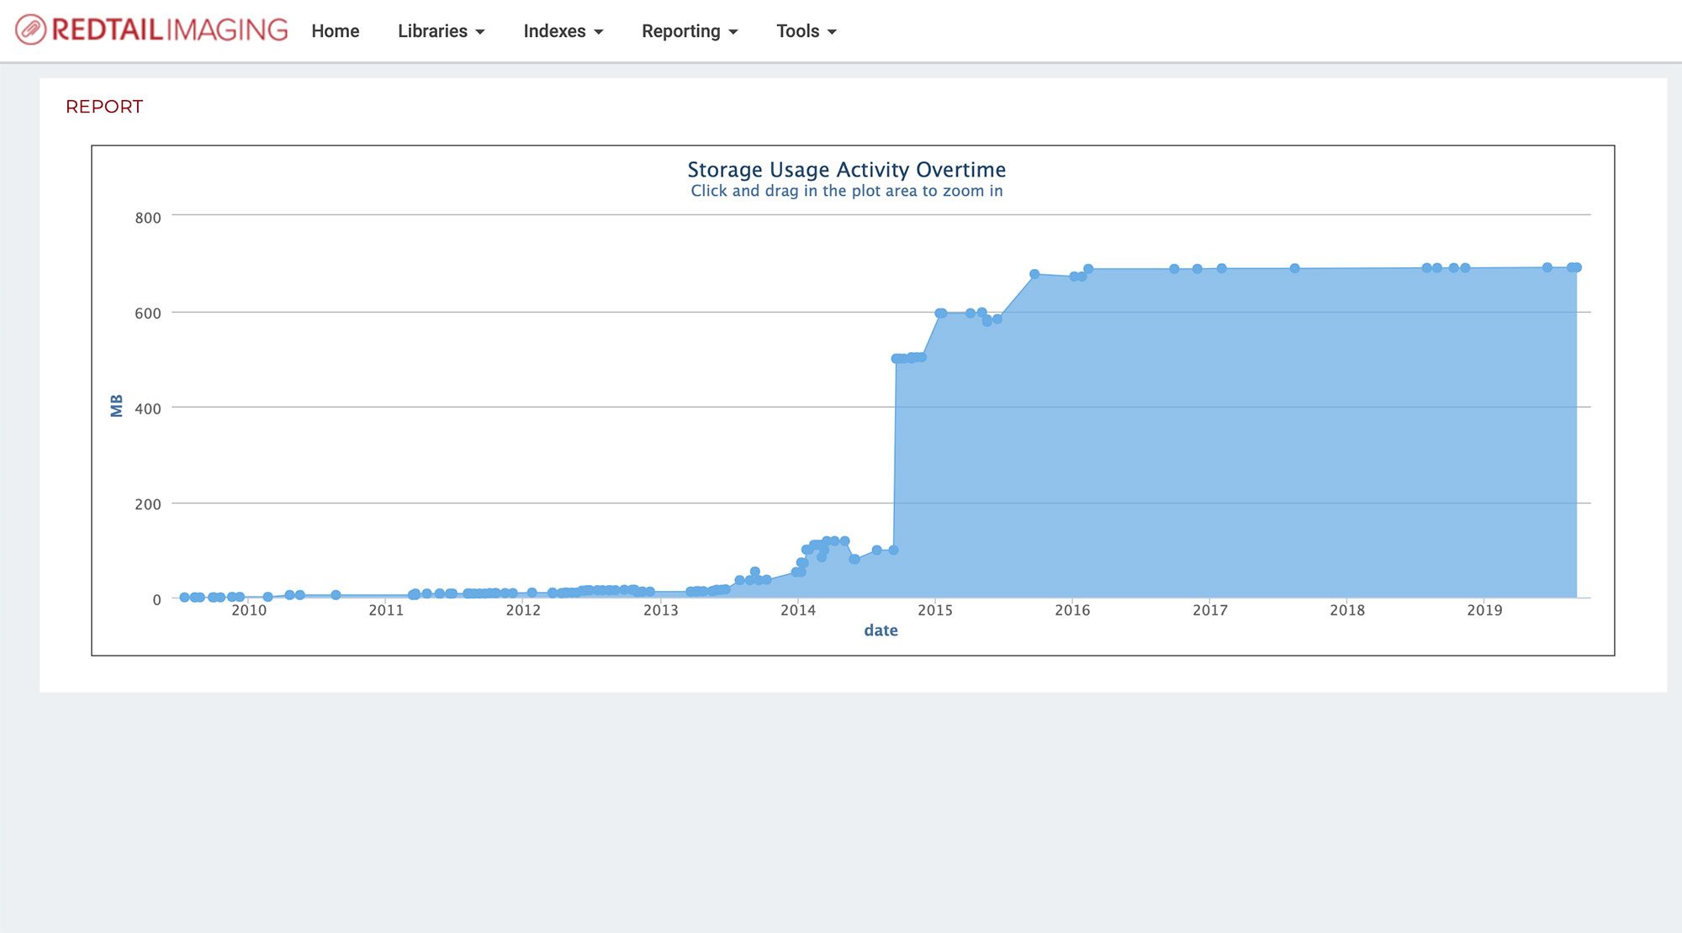Click the 2014 x-axis label
Screen dimensions: 1682x933
(798, 610)
